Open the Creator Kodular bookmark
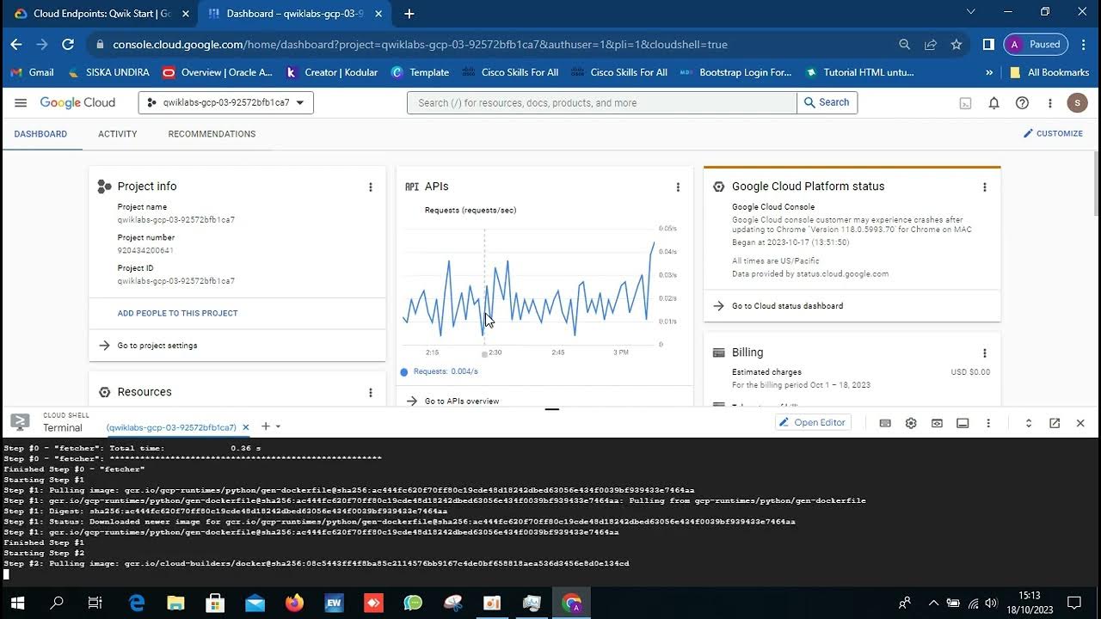1101x619 pixels. point(332,72)
